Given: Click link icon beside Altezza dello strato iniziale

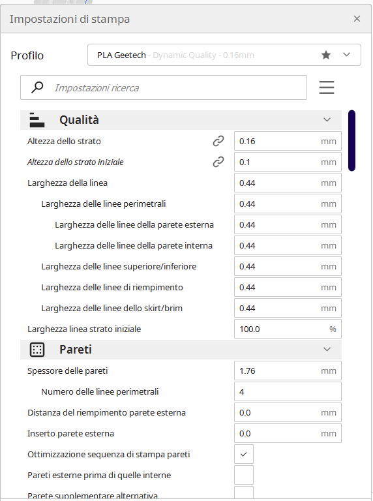Looking at the screenshot, I should (x=218, y=162).
